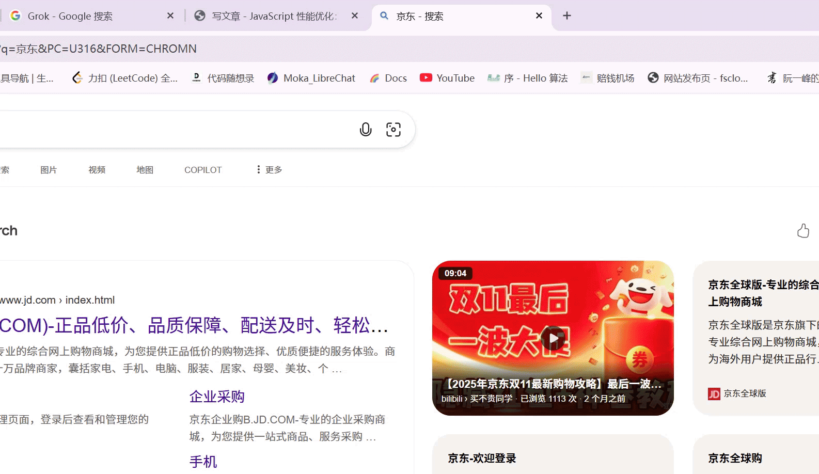Play the 双11 bilibili video
The image size is (819, 474).
click(553, 338)
